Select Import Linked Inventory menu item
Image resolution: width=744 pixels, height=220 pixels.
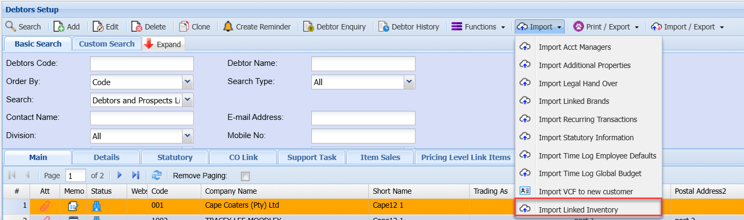pyautogui.click(x=578, y=209)
